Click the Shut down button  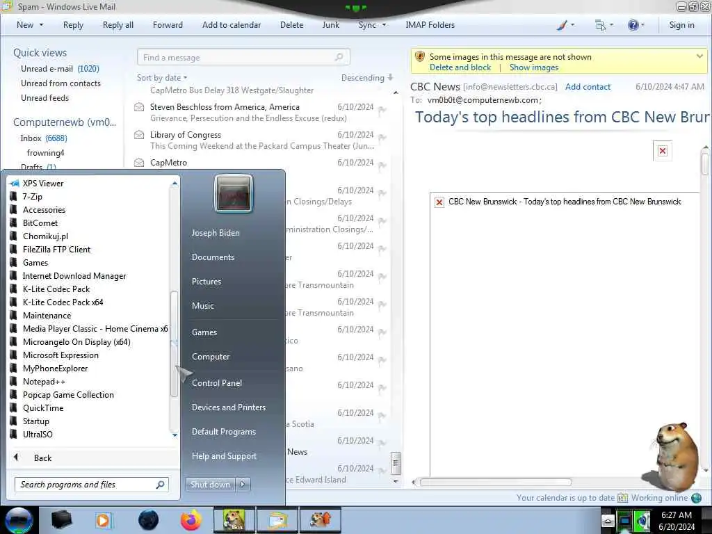(210, 485)
